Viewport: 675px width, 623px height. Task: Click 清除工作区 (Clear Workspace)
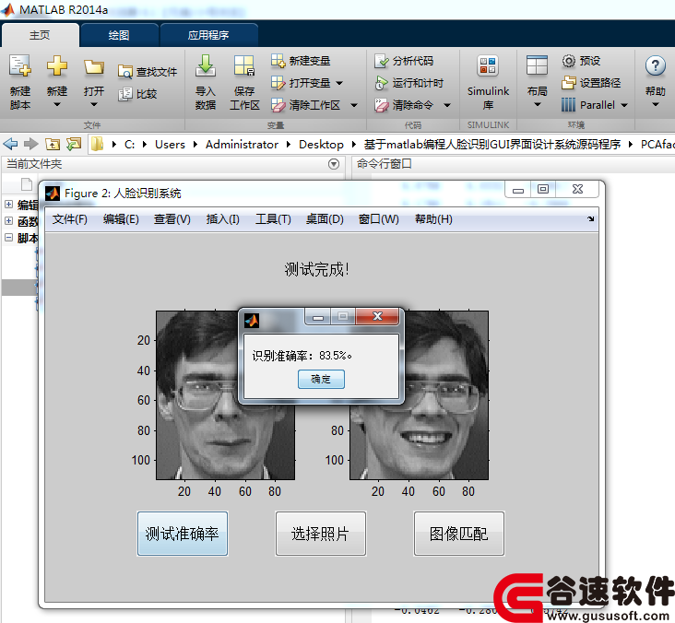(x=305, y=105)
